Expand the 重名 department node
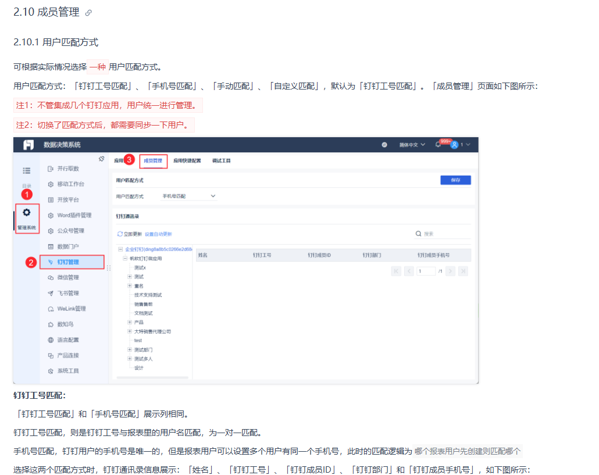 point(130,286)
